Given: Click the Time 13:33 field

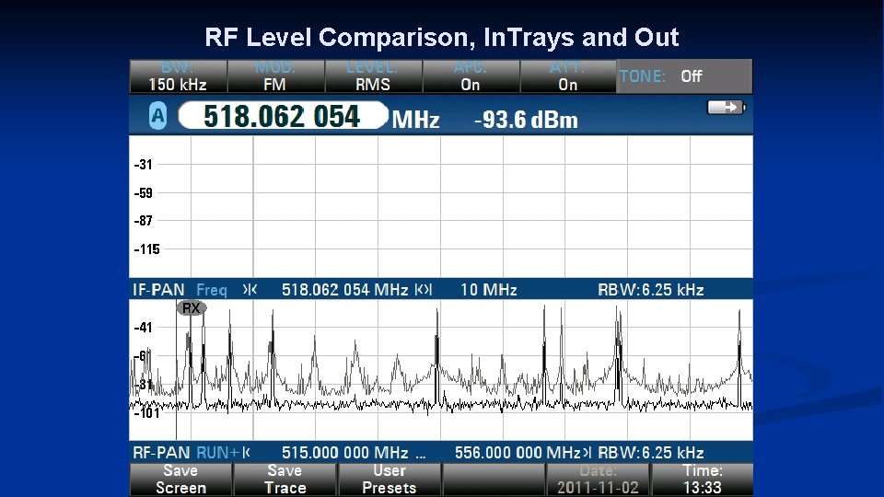Looking at the screenshot, I should click(x=702, y=480).
